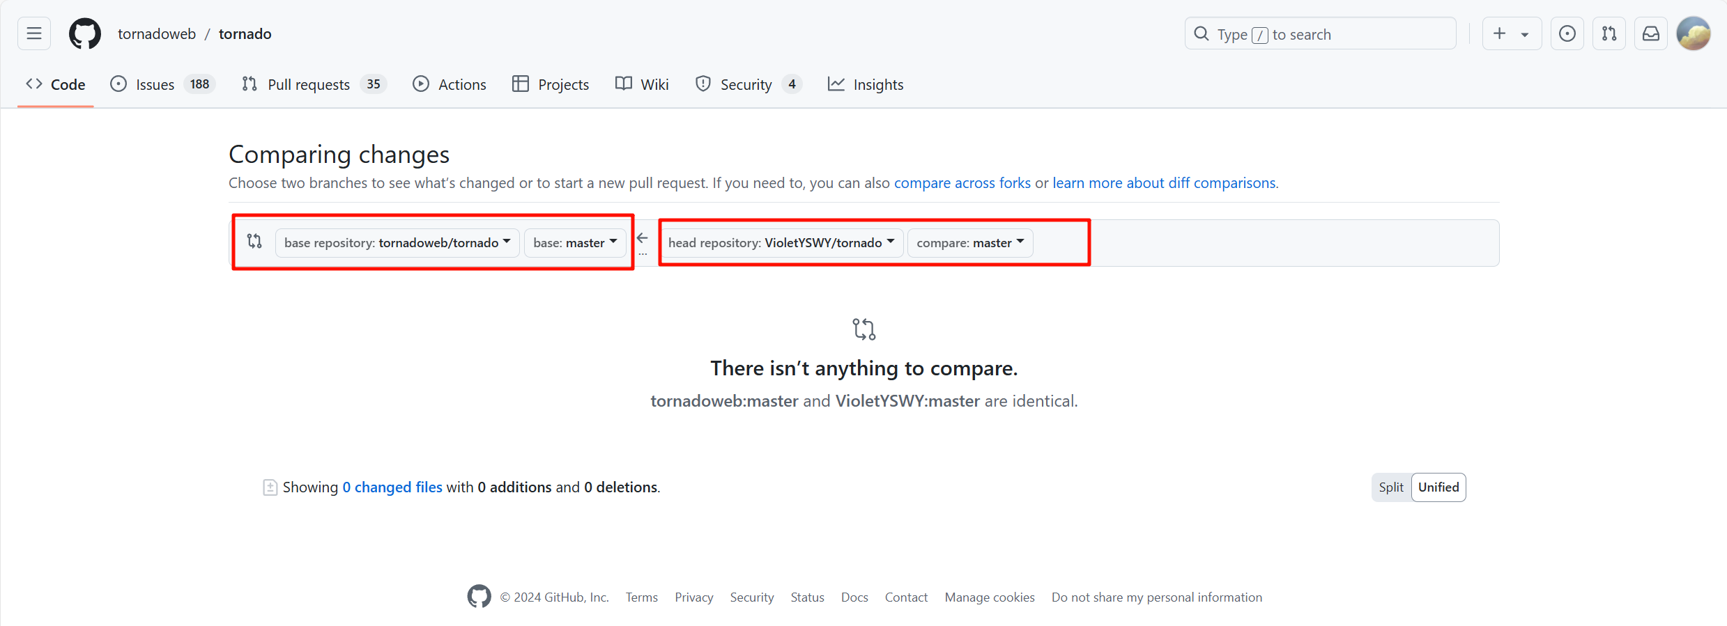Open the user avatar menu
The image size is (1727, 626).
(x=1694, y=33)
